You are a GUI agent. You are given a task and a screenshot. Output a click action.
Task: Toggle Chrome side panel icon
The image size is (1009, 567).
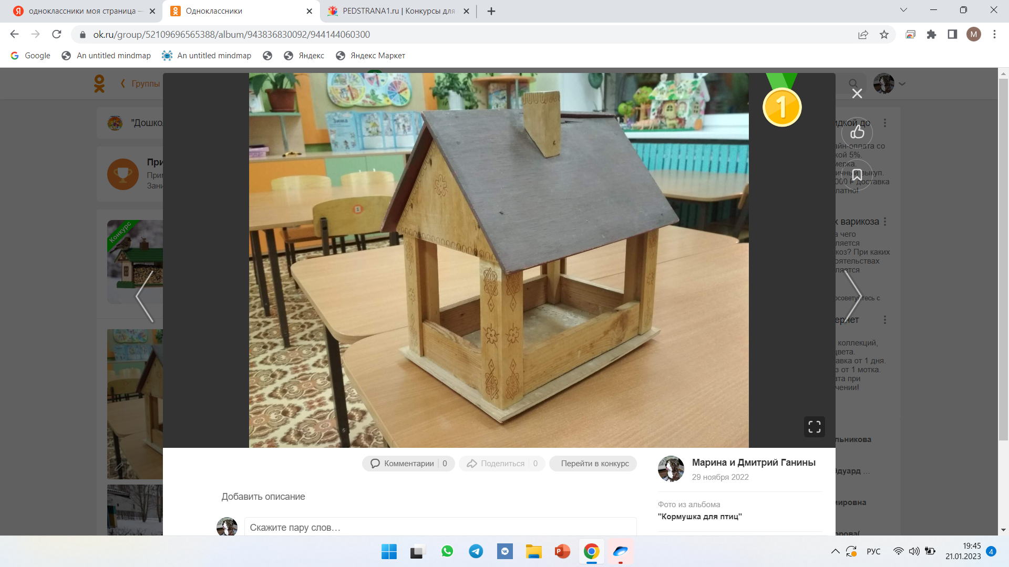(x=952, y=35)
